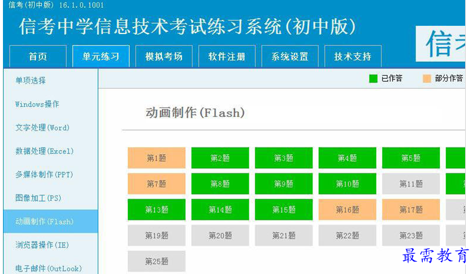Open question 第9题
The image size is (474, 274).
pos(284,183)
